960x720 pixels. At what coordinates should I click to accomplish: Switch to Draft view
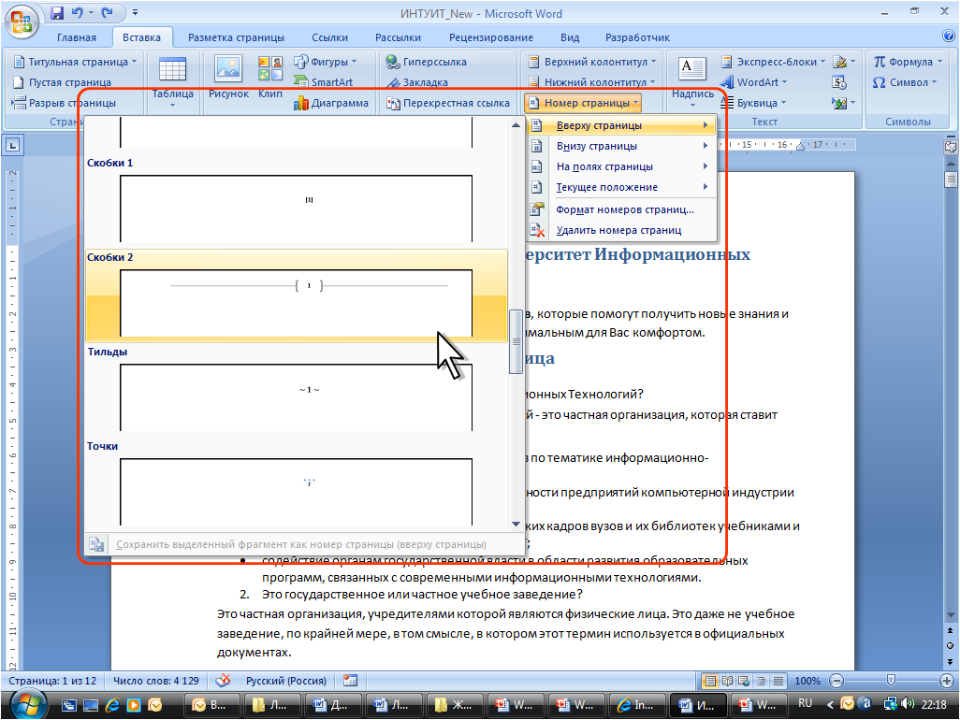(778, 680)
